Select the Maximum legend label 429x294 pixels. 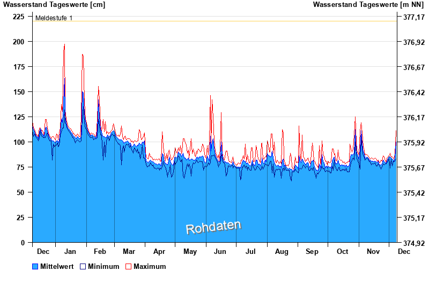point(150,266)
